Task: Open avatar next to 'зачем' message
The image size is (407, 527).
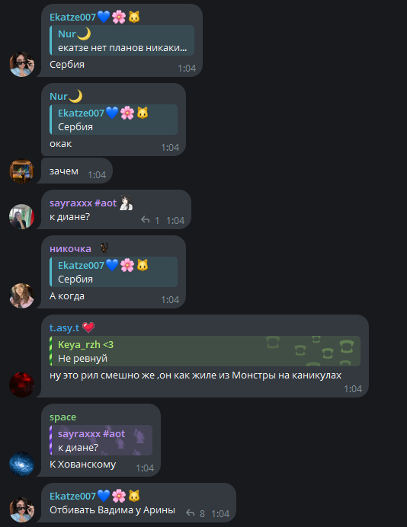Action: 22,171
